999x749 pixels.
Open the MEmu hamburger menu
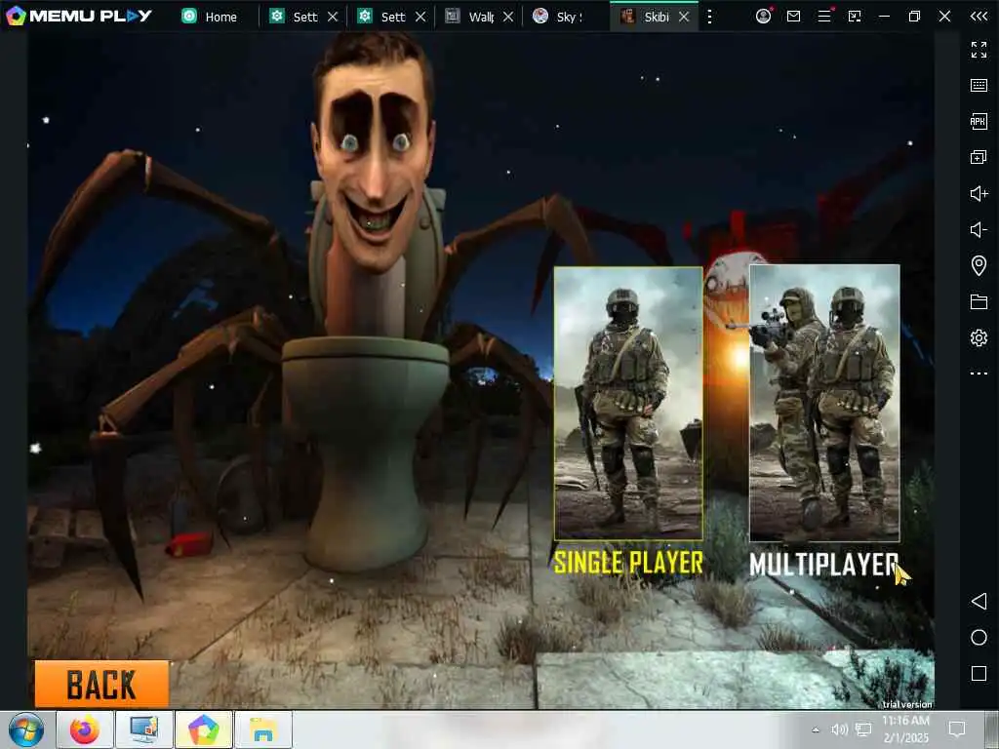[824, 16]
